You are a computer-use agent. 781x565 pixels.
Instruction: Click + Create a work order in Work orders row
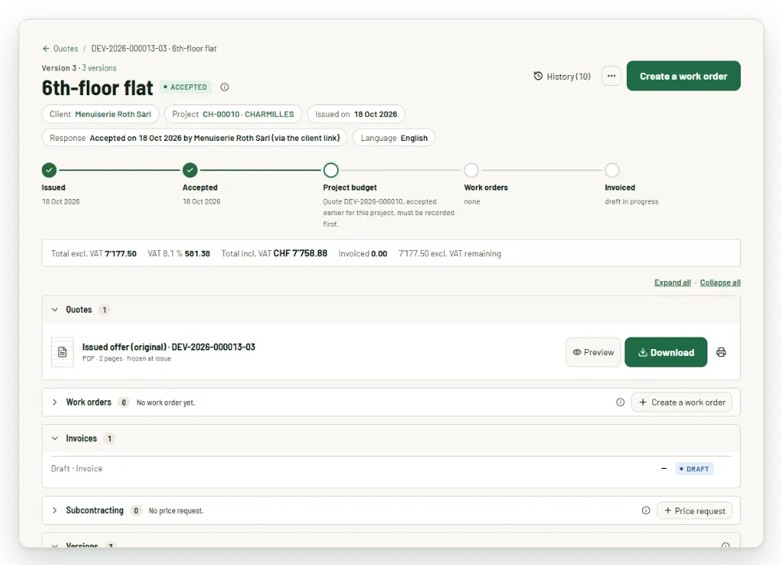pos(682,402)
